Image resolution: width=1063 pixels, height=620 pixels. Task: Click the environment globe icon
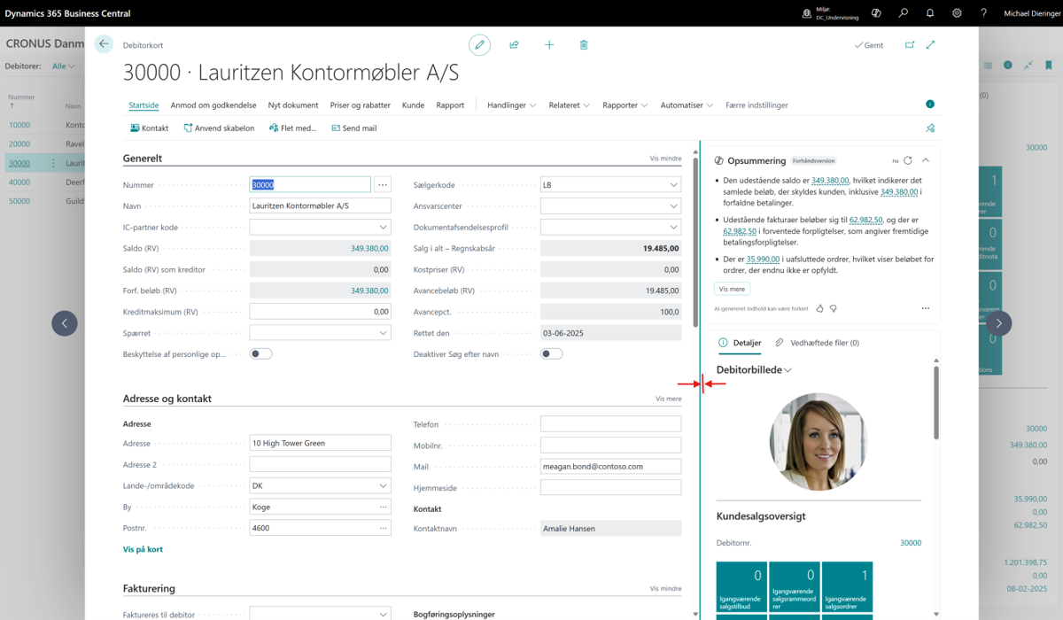click(807, 13)
